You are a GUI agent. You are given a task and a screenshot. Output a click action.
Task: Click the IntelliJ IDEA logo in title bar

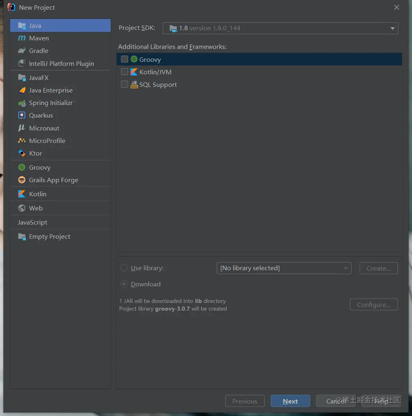tap(11, 7)
